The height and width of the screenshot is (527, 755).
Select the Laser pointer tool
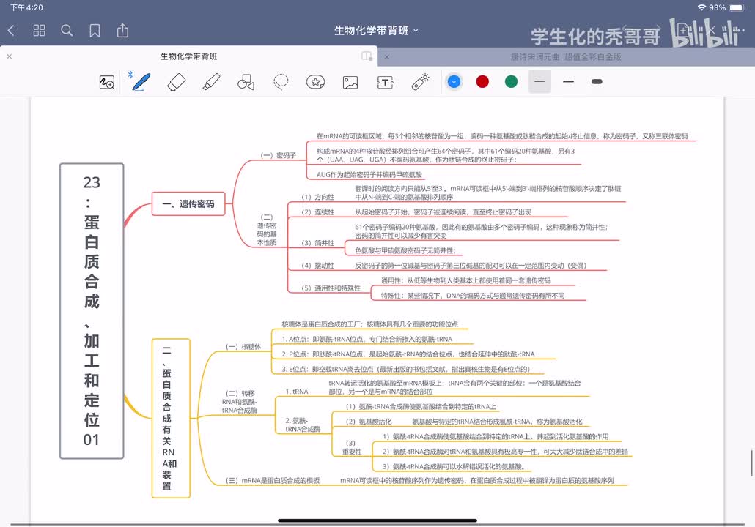(420, 82)
